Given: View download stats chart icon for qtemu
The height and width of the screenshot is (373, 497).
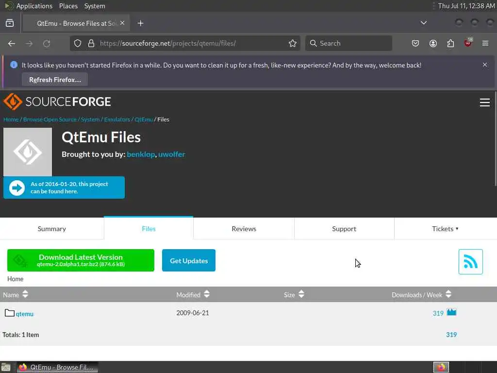Looking at the screenshot, I should (451, 312).
